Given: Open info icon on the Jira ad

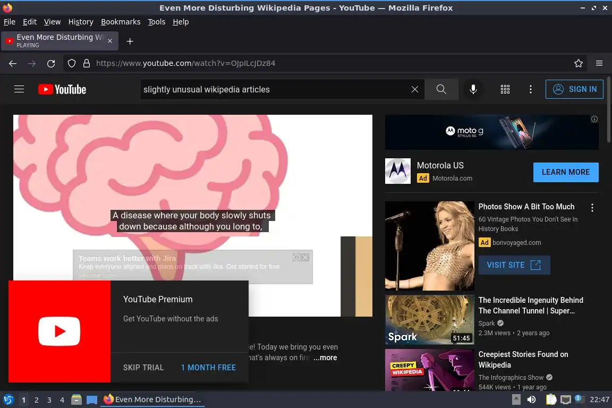Looking at the screenshot, I should [x=296, y=257].
